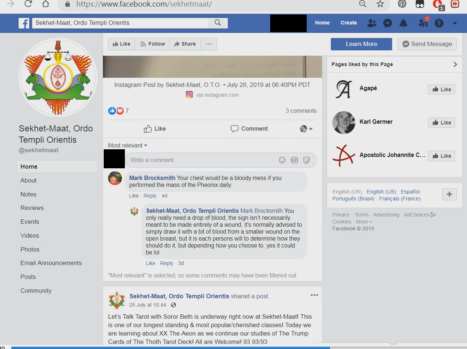Open the Notifications bell icon

click(x=403, y=23)
